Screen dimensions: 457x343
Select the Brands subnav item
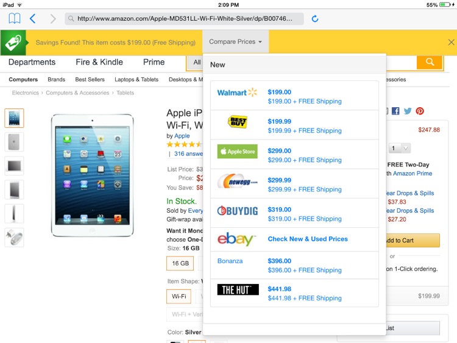click(56, 80)
